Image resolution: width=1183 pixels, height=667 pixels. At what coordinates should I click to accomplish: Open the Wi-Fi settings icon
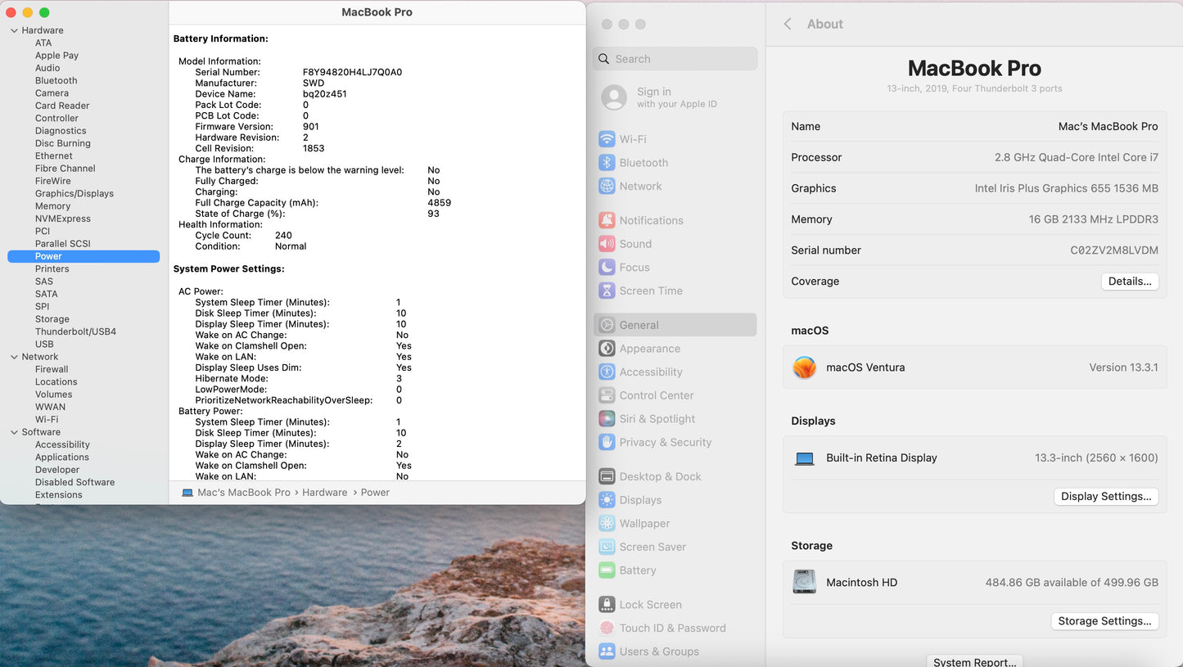607,139
